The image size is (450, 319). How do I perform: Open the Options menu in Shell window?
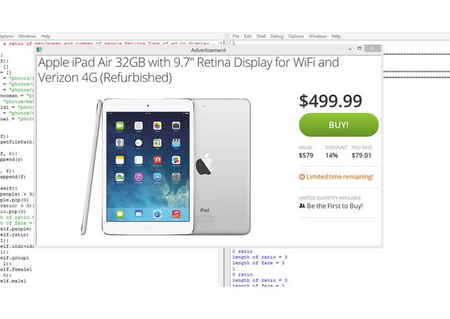(296, 36)
